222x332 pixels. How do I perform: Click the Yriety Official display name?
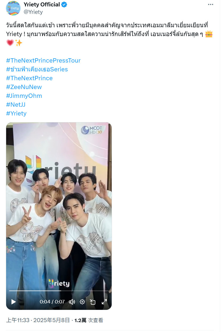(42, 5)
